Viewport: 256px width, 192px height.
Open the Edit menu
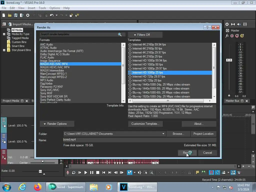click(x=12, y=8)
